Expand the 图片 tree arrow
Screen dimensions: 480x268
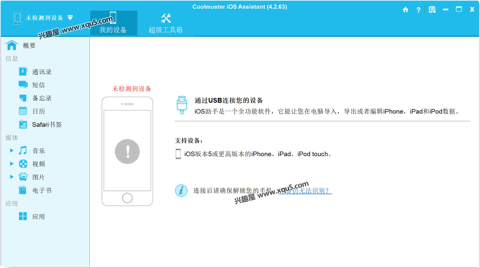click(12, 177)
